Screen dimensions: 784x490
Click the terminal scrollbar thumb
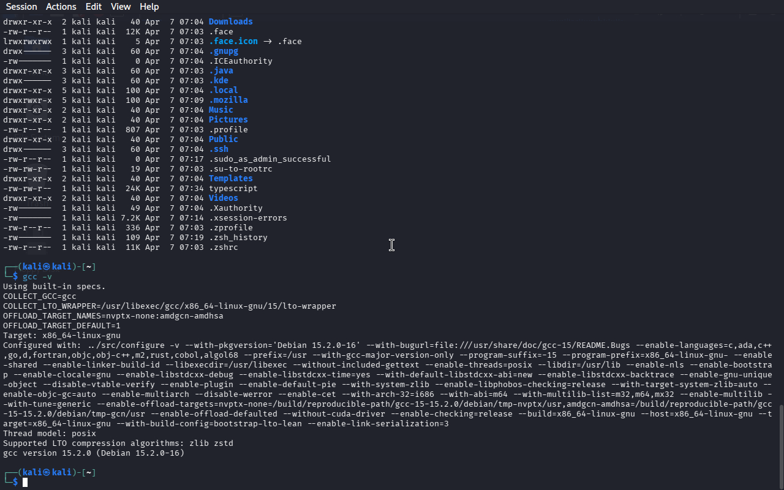point(780,445)
